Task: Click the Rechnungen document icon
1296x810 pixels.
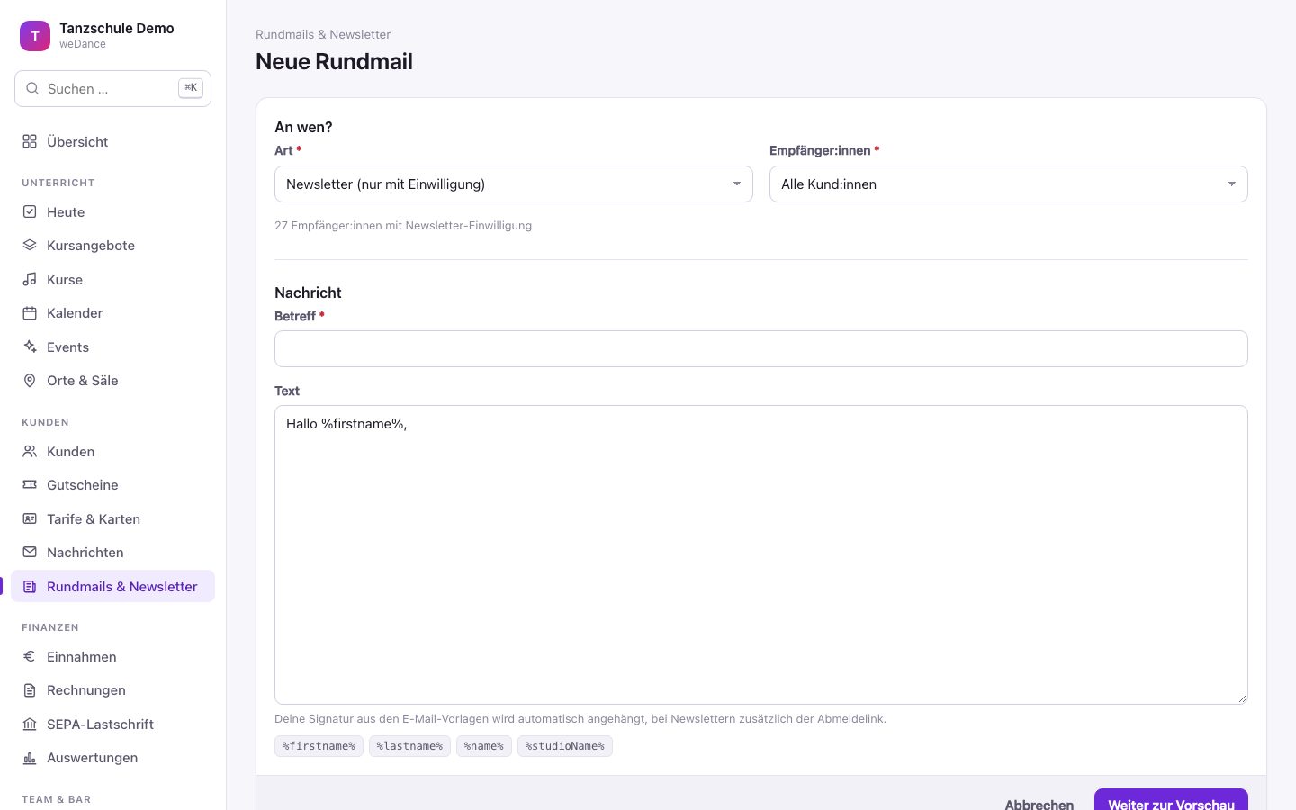Action: (x=30, y=690)
